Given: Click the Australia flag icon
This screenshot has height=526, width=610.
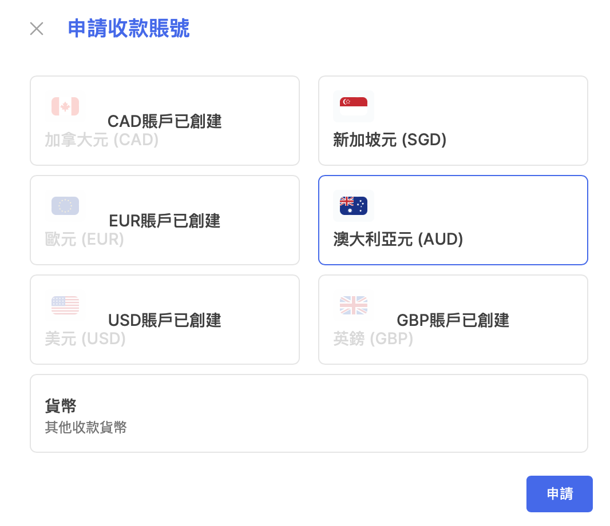Looking at the screenshot, I should pyautogui.click(x=353, y=206).
